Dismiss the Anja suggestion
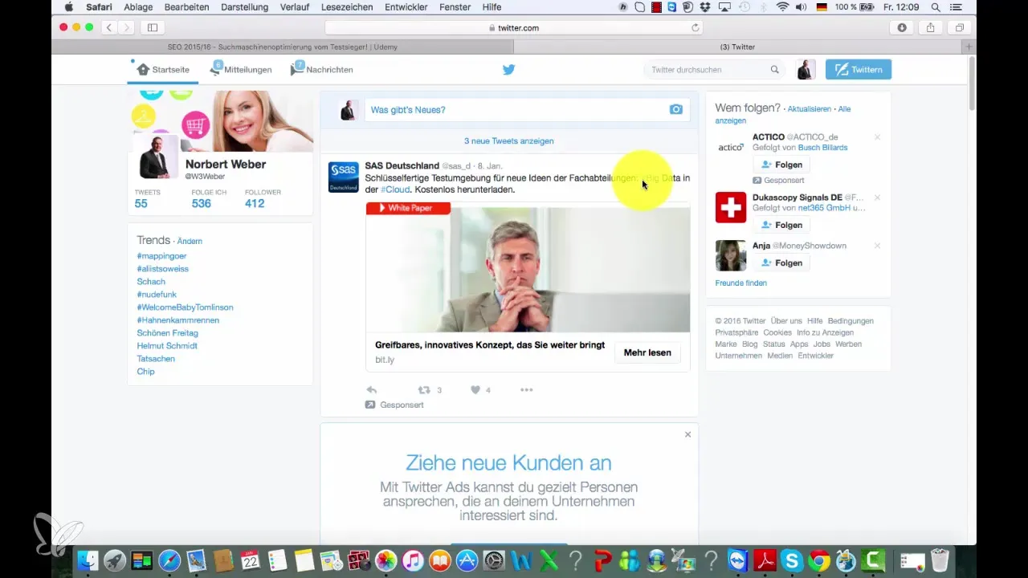 click(x=877, y=246)
